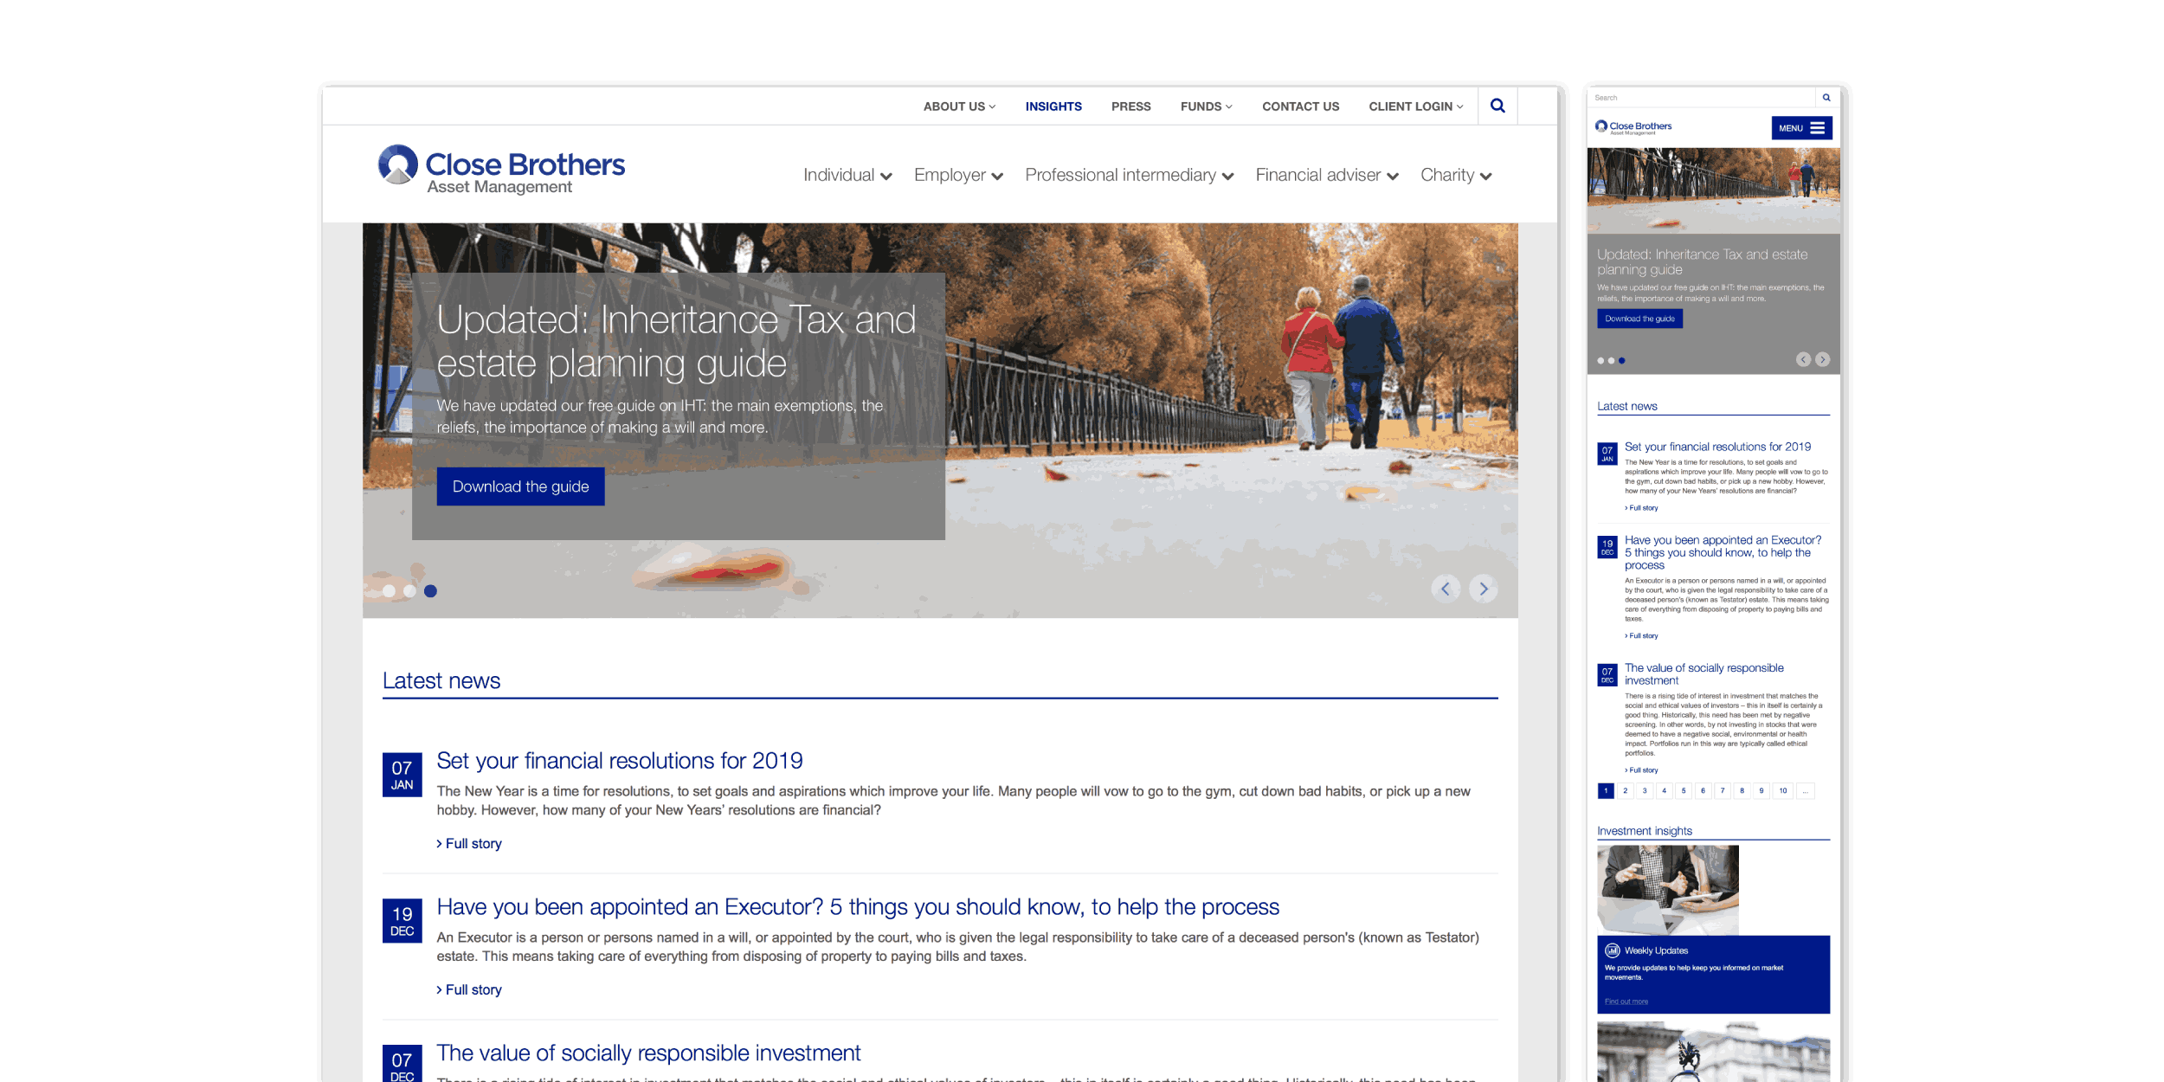This screenshot has height=1082, width=2164.
Task: Go to page 1 in mobile pagination
Action: click(1606, 791)
